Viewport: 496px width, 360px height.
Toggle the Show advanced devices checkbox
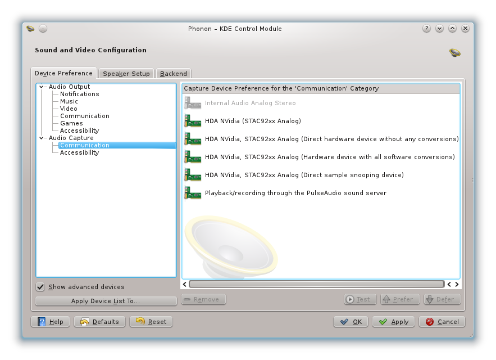[40, 287]
